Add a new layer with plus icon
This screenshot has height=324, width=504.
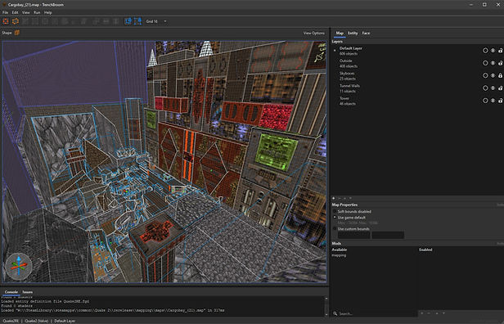click(334, 198)
